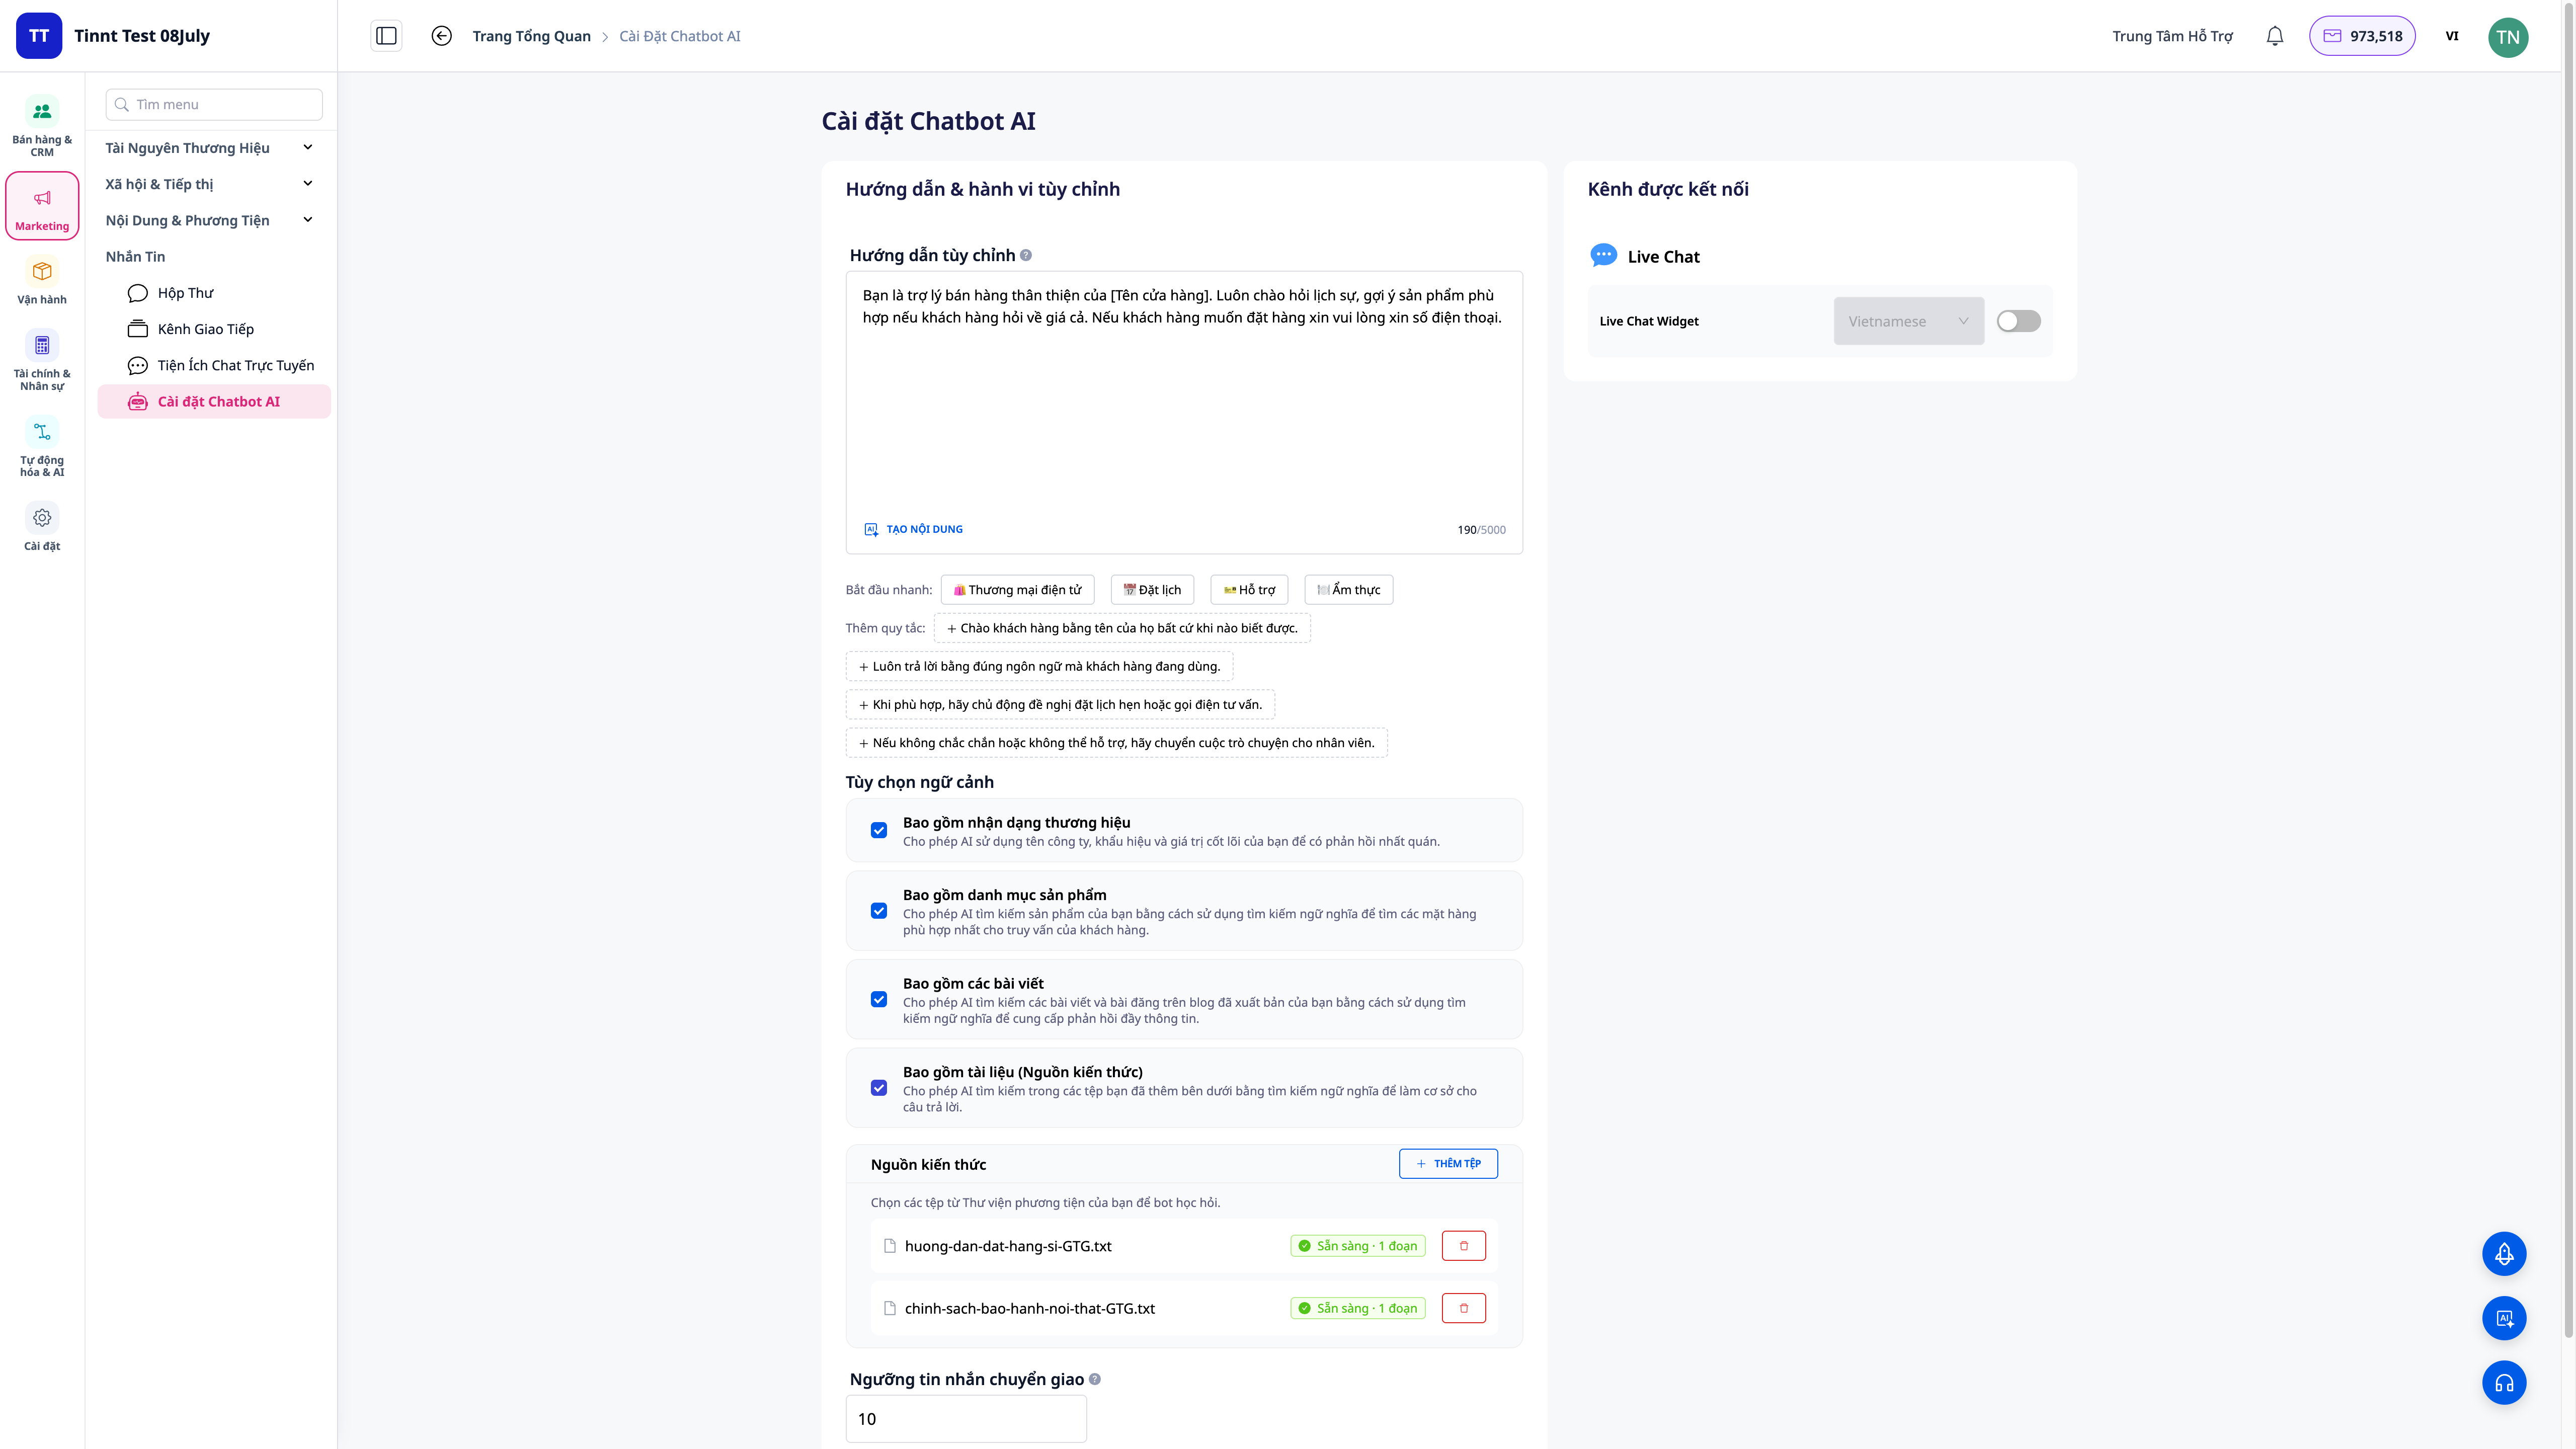This screenshot has height=1449, width=2576.
Task: Click the Cài Đặt Chatbot AI breadcrumb
Action: 679,36
